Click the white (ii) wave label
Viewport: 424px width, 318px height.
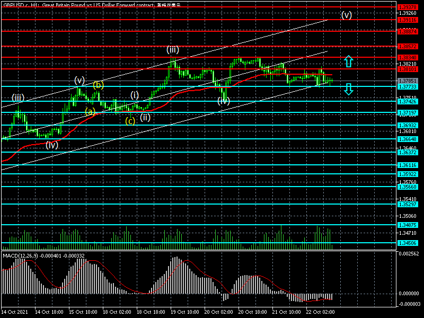tap(145, 117)
